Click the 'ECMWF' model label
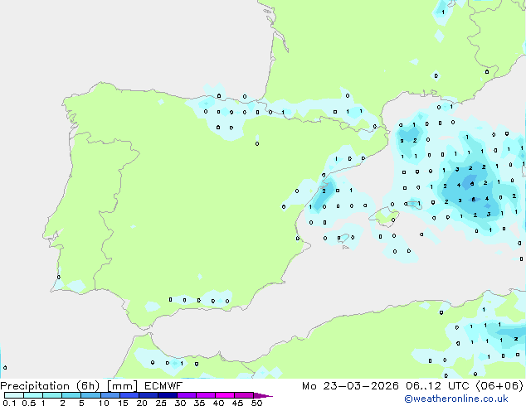The height and width of the screenshot is (406, 526). 163,386
